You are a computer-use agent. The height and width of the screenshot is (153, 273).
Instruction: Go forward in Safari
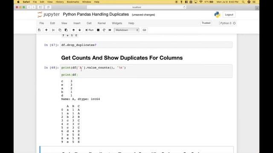pos(33,7)
